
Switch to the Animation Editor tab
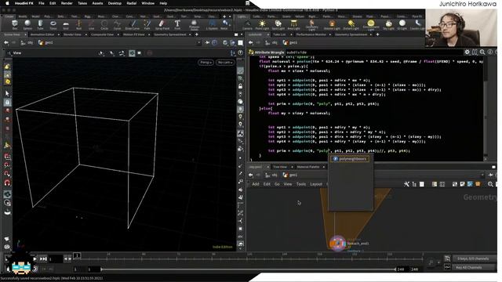(x=42, y=34)
